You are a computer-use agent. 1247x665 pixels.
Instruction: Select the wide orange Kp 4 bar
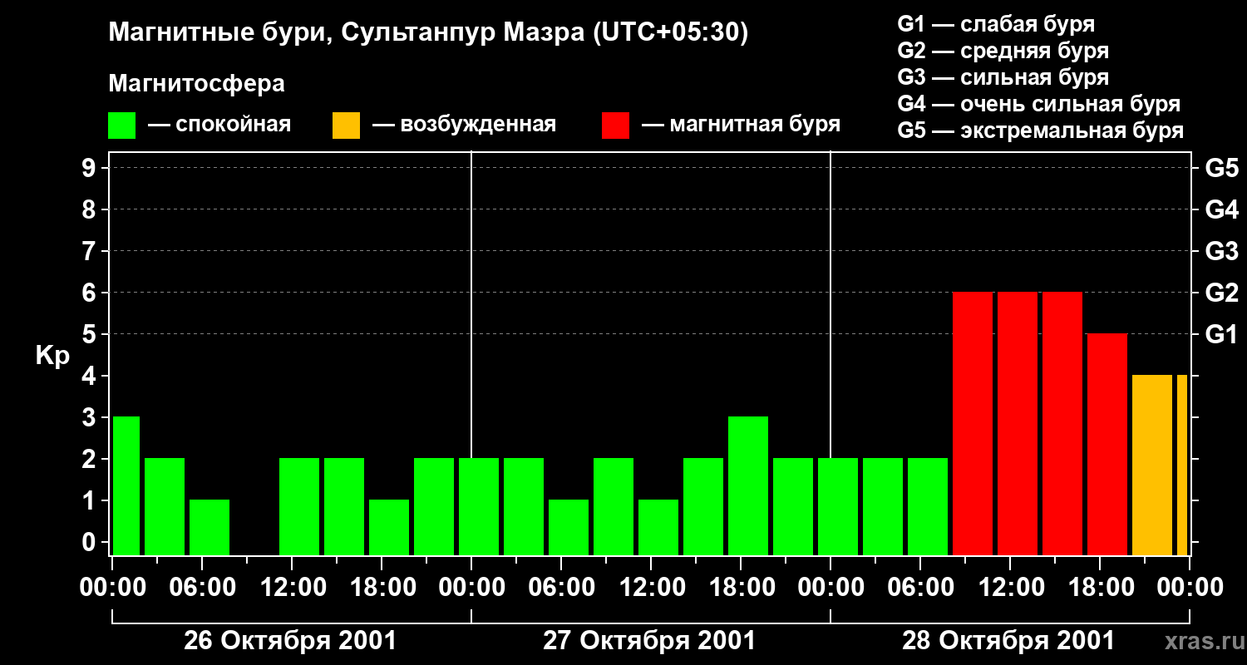pos(1152,465)
